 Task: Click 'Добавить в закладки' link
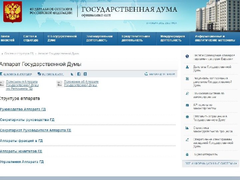[17, 74]
